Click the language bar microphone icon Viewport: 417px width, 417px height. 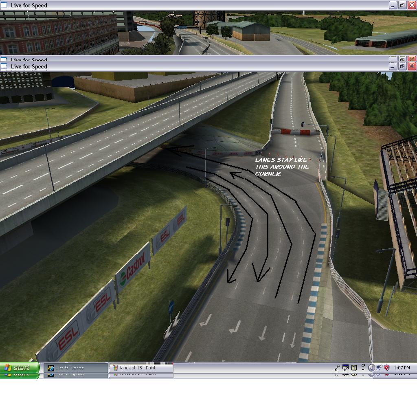coord(337,368)
